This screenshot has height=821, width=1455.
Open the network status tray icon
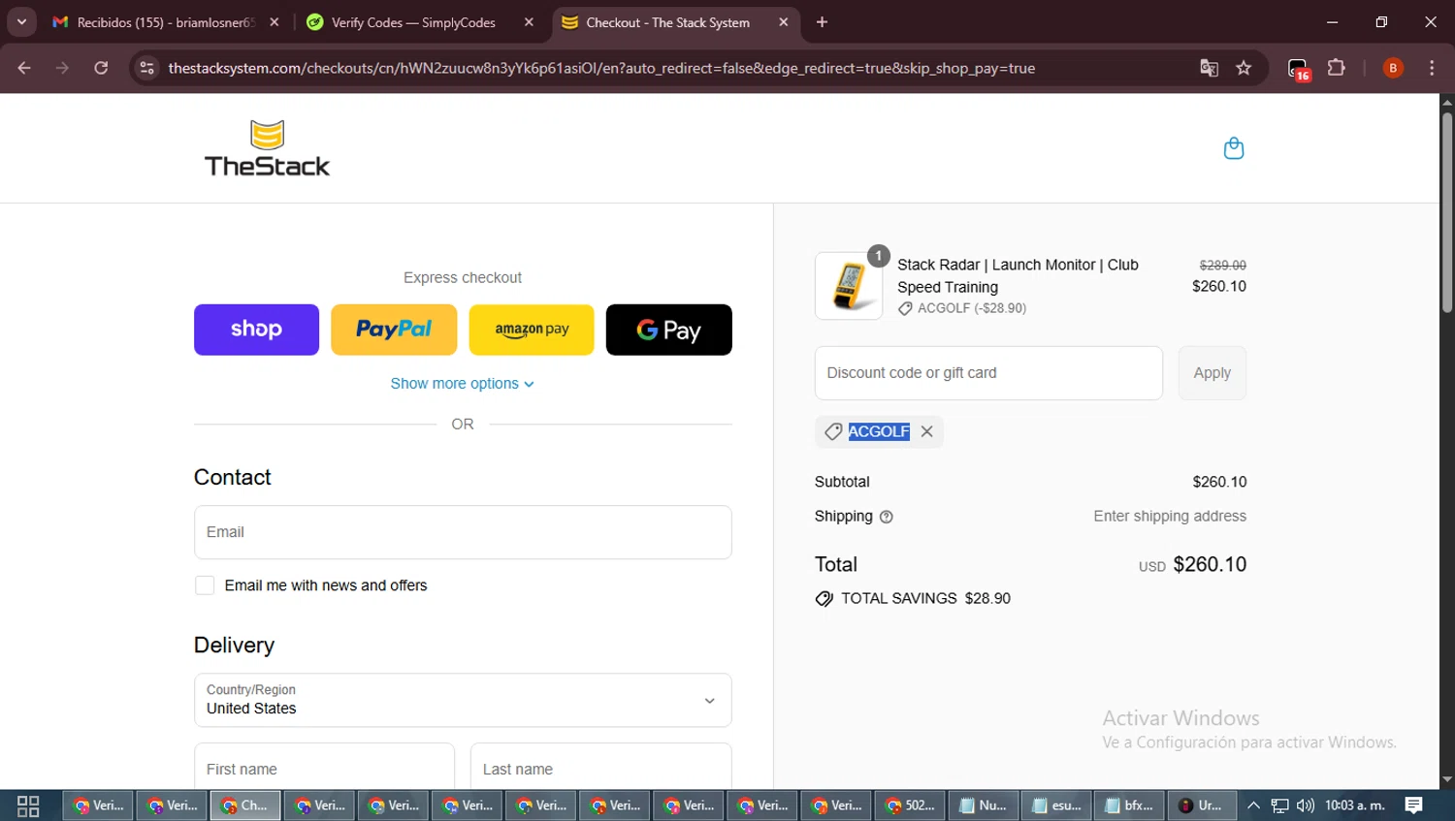[x=1279, y=805]
